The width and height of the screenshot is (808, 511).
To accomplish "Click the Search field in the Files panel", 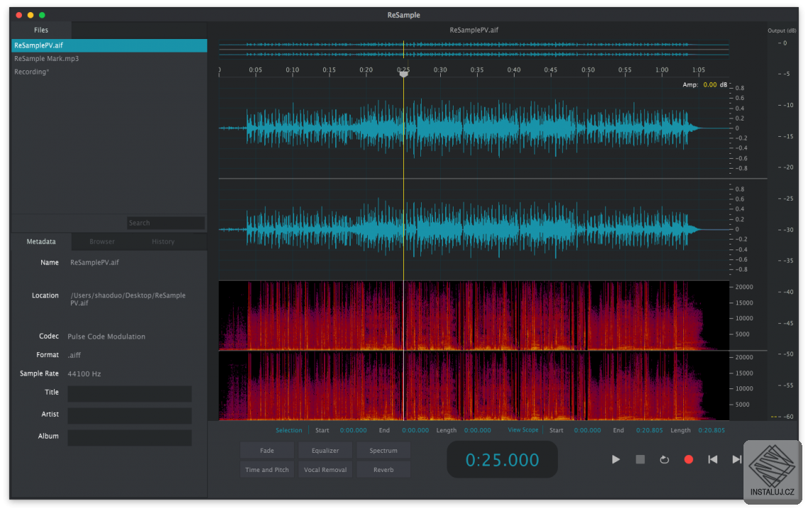I will click(x=166, y=223).
